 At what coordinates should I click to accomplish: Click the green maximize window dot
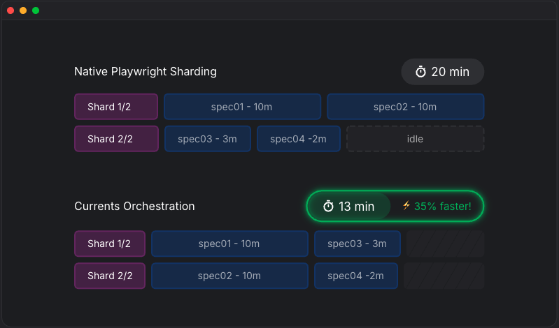[36, 10]
